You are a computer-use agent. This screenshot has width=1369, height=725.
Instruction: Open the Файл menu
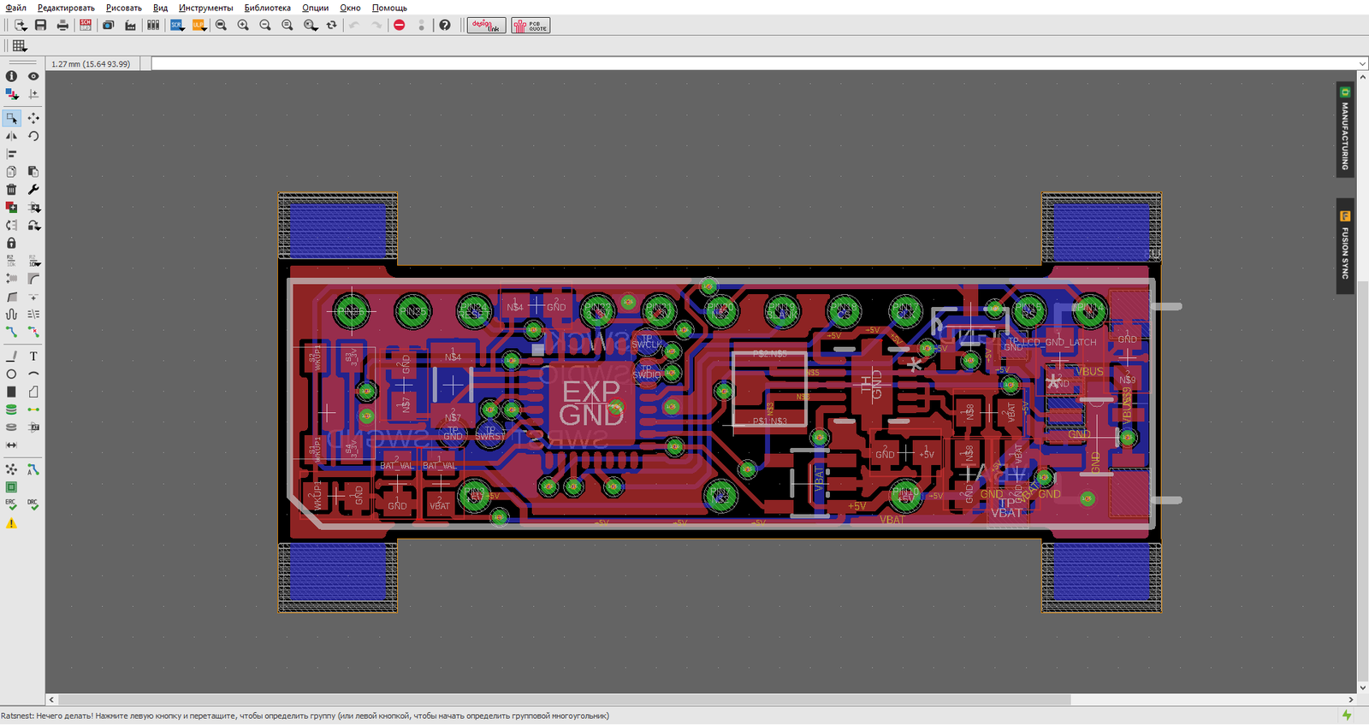15,8
